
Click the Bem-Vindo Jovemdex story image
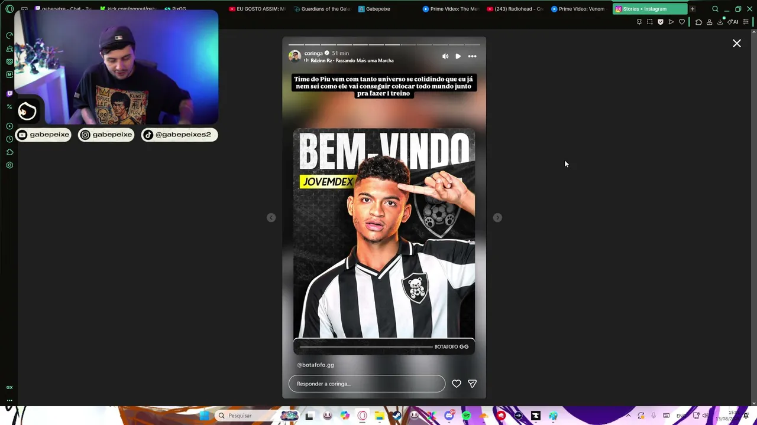point(384,241)
